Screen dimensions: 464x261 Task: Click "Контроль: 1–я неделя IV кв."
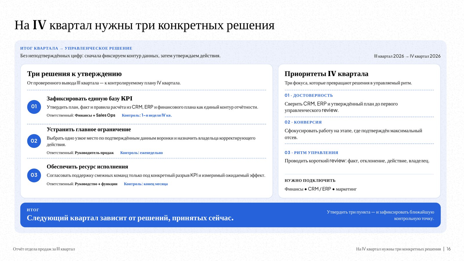pos(147,115)
